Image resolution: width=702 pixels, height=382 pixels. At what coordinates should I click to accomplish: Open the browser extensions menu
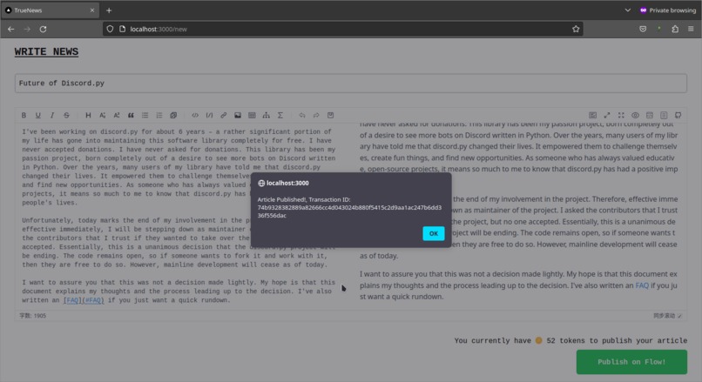(675, 29)
